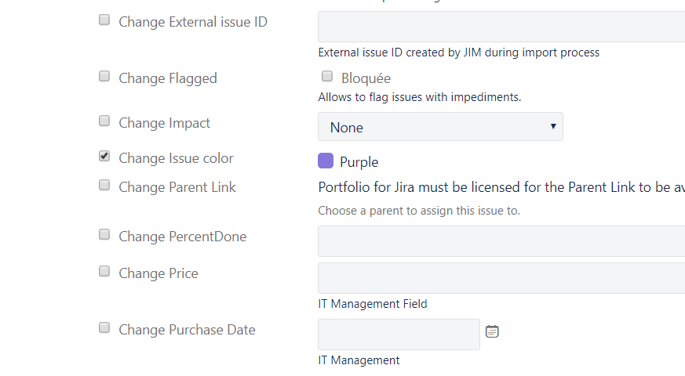The image size is (685, 376).
Task: Check the Change Price checkbox
Action: coord(104,271)
